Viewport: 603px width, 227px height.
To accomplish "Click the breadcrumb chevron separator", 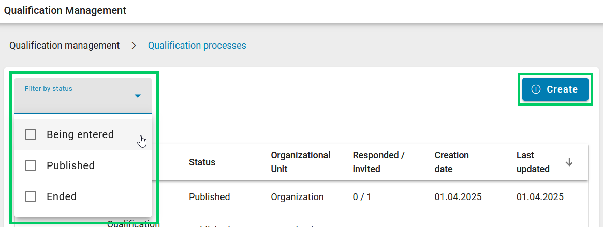I will (134, 46).
